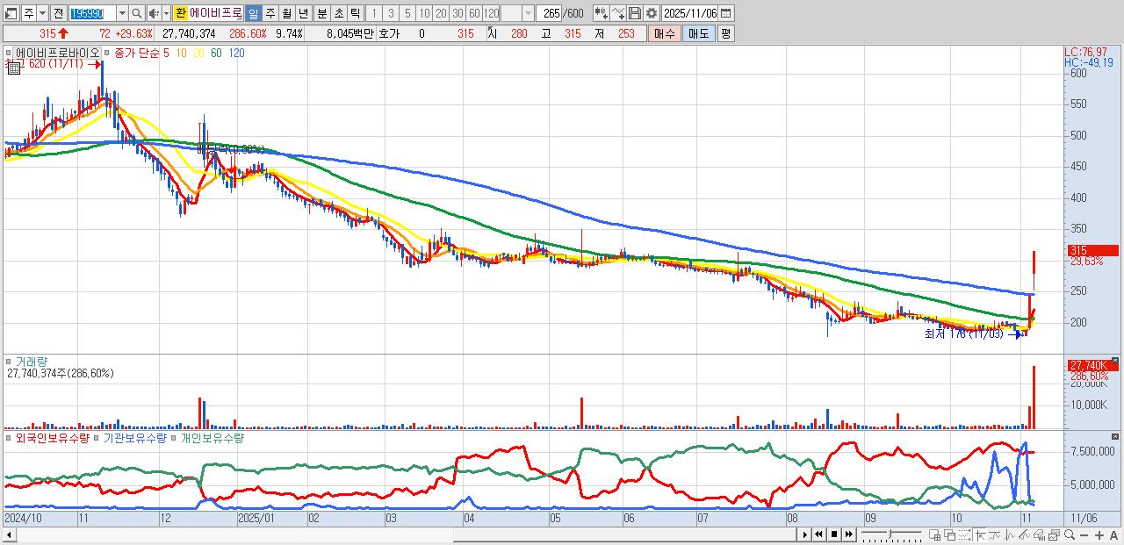Select the 분 minute period
Screen dimensions: 1124x545
coord(322,13)
